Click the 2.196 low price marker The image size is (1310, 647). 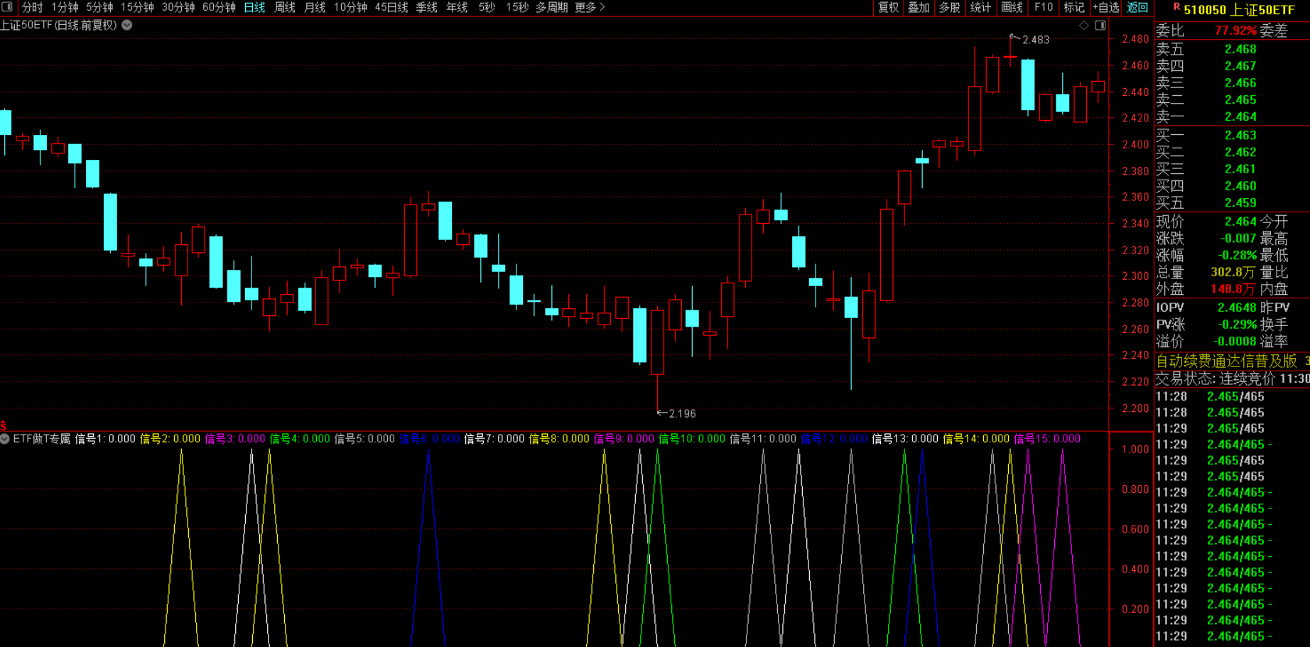tap(682, 413)
